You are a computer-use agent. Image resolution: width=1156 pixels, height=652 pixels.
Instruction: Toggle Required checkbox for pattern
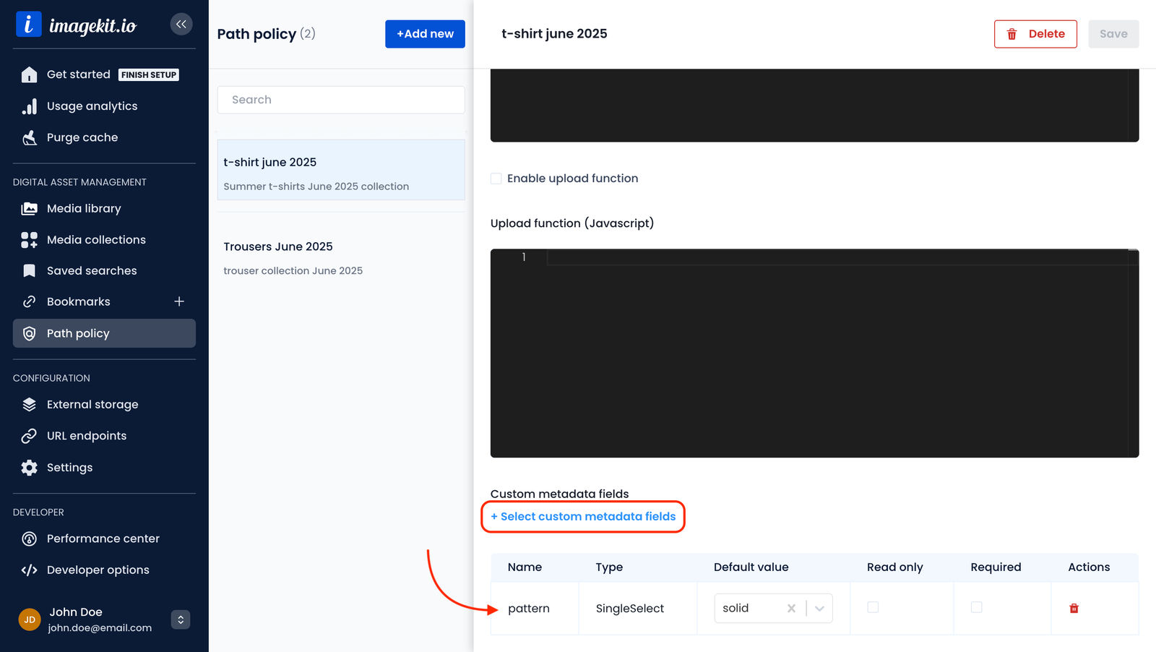pyautogui.click(x=976, y=608)
